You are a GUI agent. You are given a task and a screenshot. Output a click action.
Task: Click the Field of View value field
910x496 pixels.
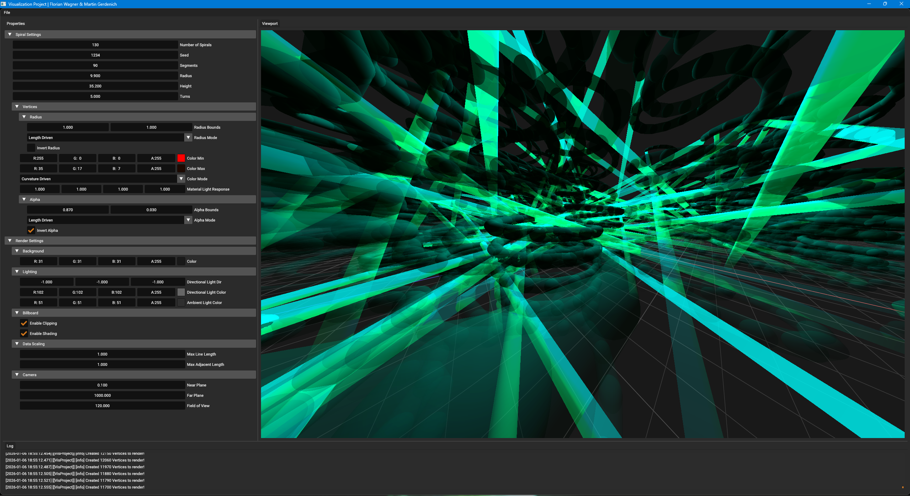pyautogui.click(x=102, y=406)
